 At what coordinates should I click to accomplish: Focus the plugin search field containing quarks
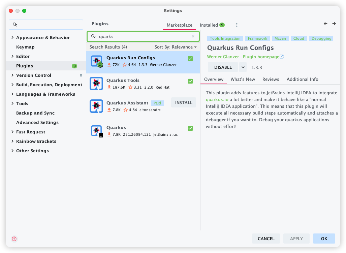pyautogui.click(x=143, y=36)
